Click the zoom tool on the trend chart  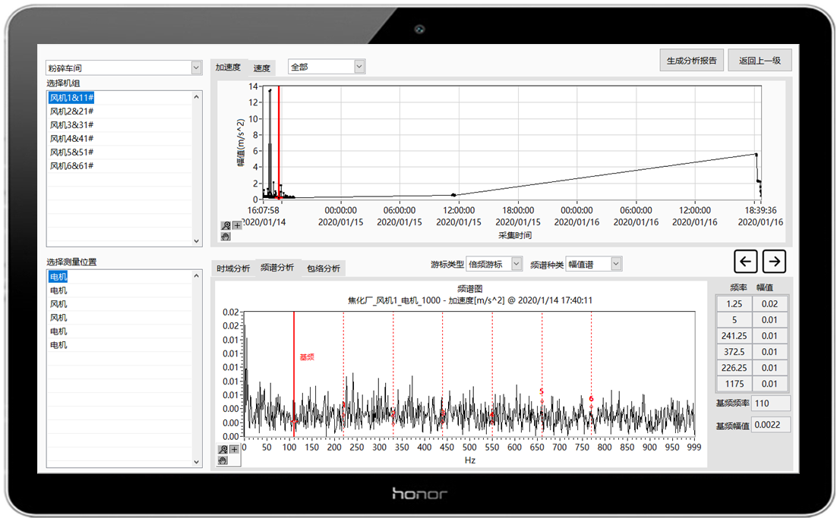click(226, 225)
